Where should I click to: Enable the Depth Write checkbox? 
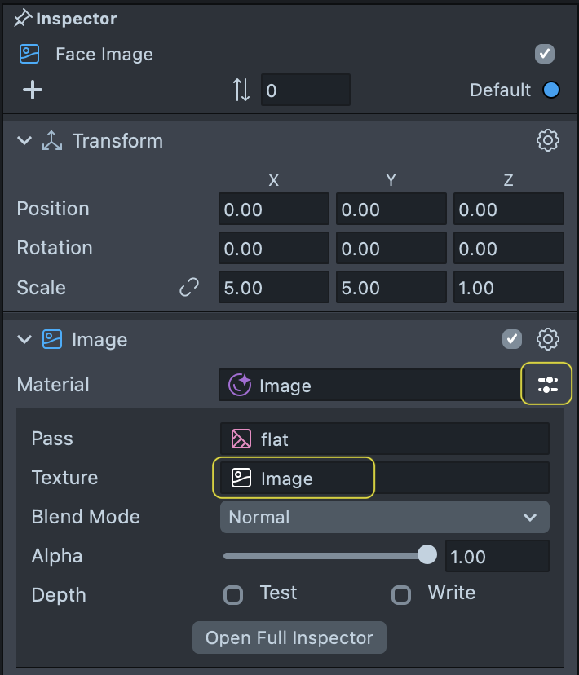click(401, 595)
